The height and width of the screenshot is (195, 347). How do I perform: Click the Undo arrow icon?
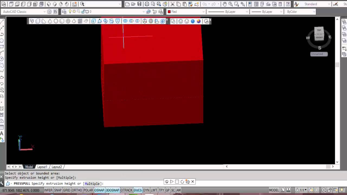tap(204, 4)
